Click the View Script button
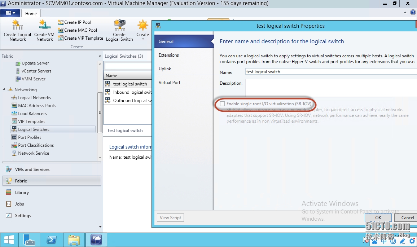417x247 pixels. 171,218
